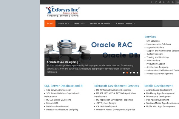
Task: Open Mobile Web Apps Development link
Action: [x=161, y=107]
